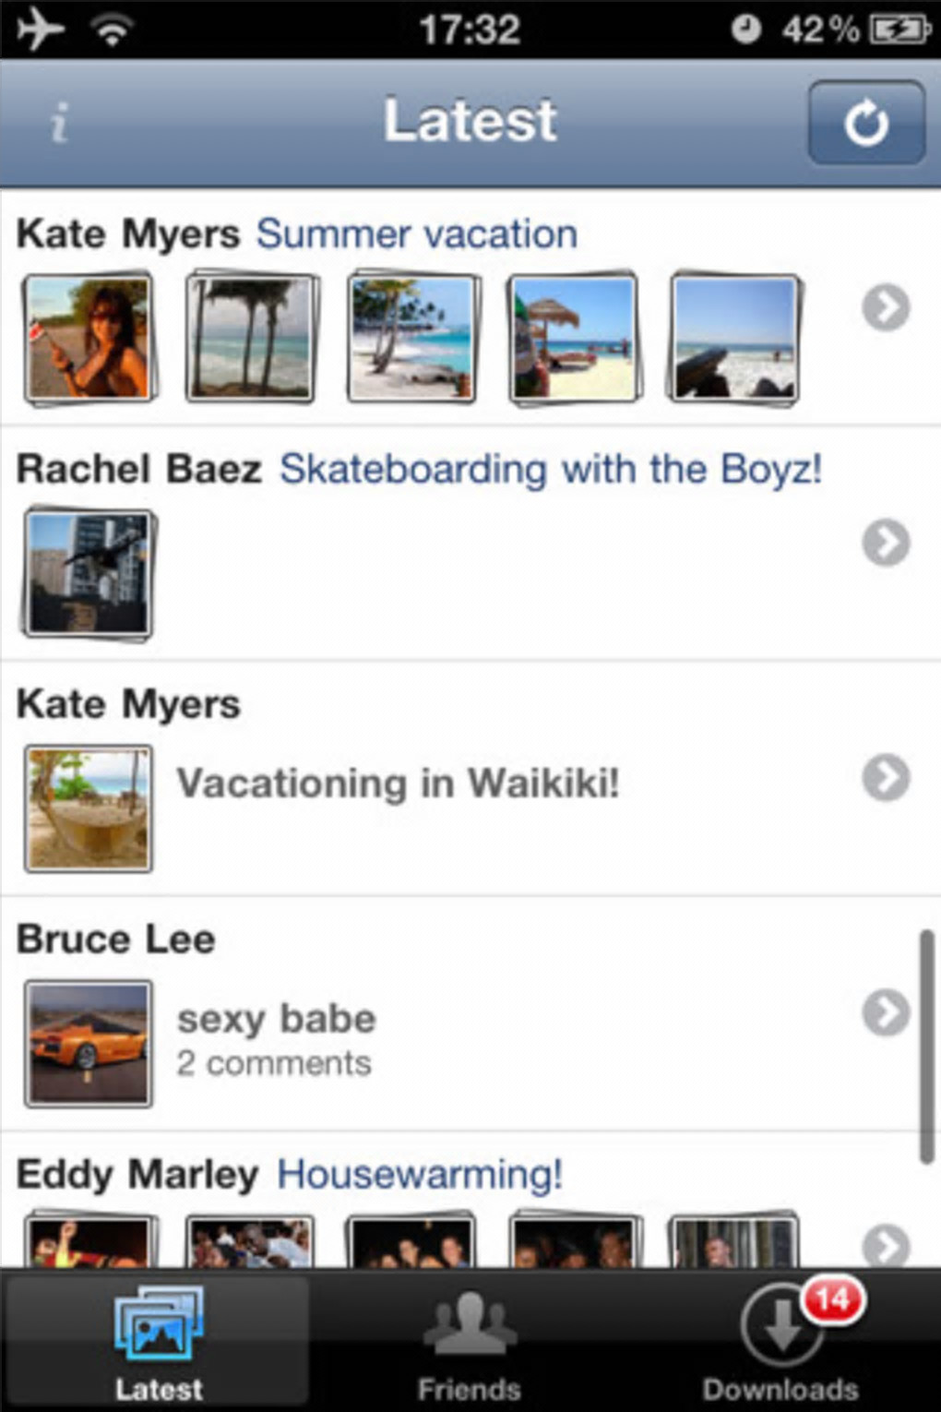
Task: Click the vertical scrollbar indicator
Action: [x=926, y=1046]
